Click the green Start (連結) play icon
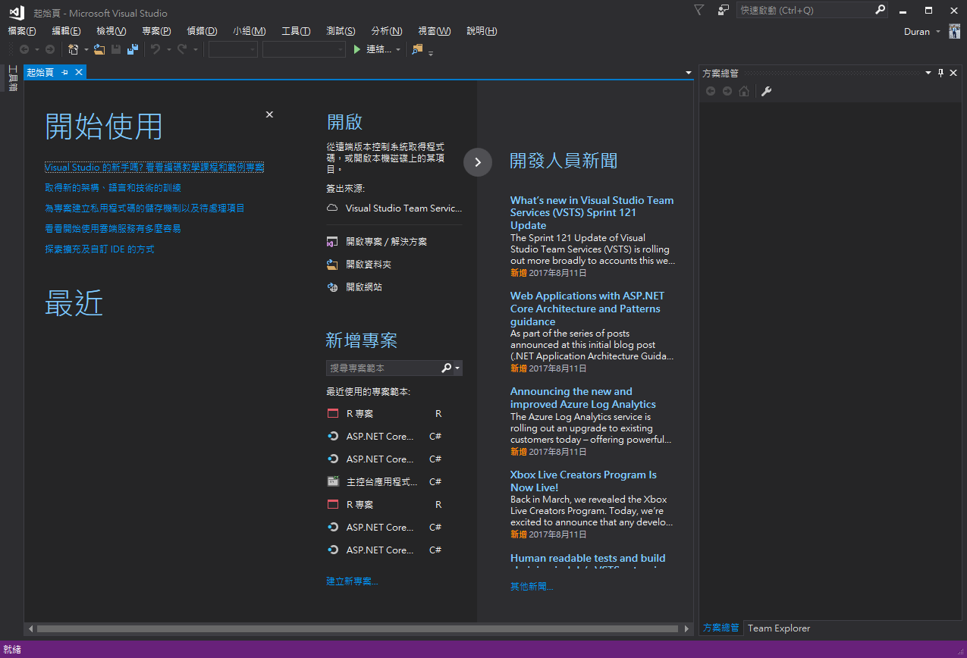Screen dimensions: 967x658 pos(357,49)
